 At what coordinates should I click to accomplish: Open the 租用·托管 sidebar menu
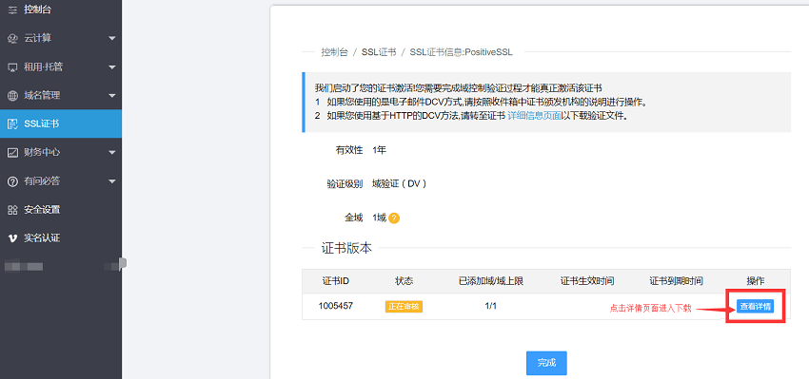(x=61, y=67)
